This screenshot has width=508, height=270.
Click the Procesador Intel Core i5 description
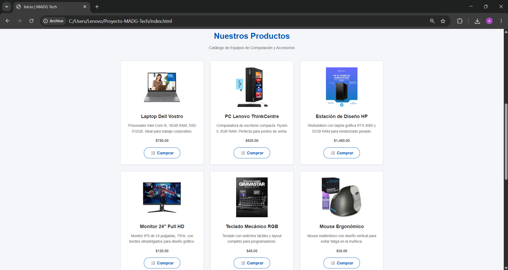pos(162,128)
